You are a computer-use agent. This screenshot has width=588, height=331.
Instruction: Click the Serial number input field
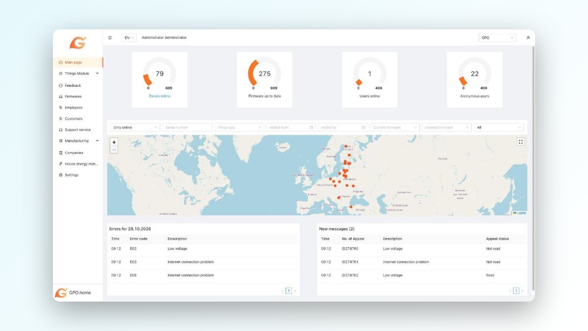tap(187, 127)
